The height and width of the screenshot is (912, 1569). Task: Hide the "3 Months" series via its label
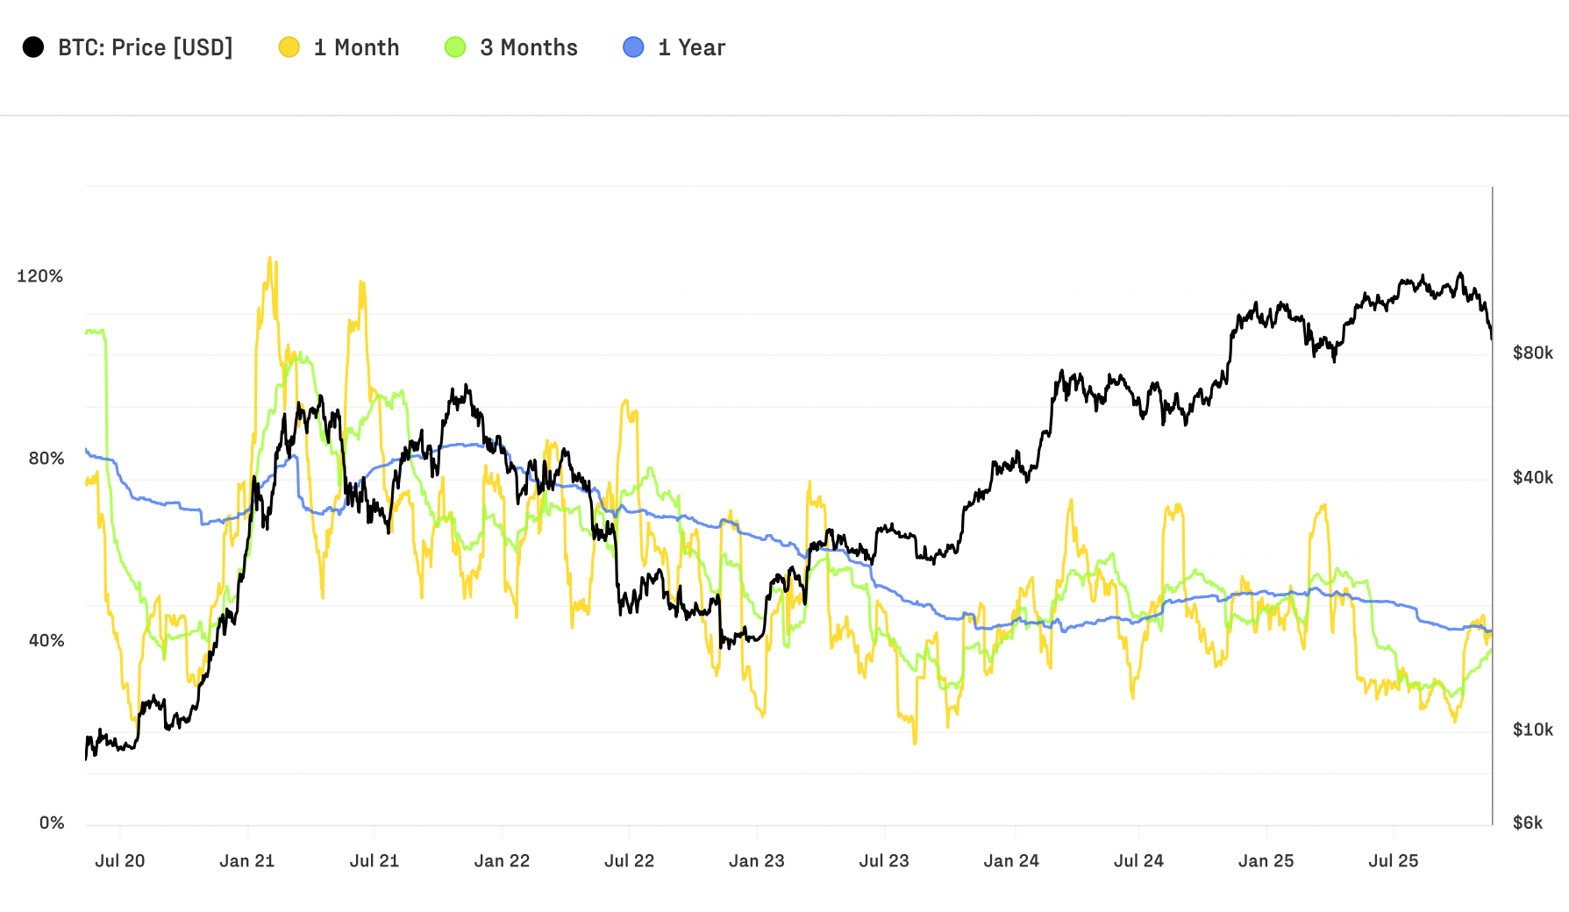(529, 47)
